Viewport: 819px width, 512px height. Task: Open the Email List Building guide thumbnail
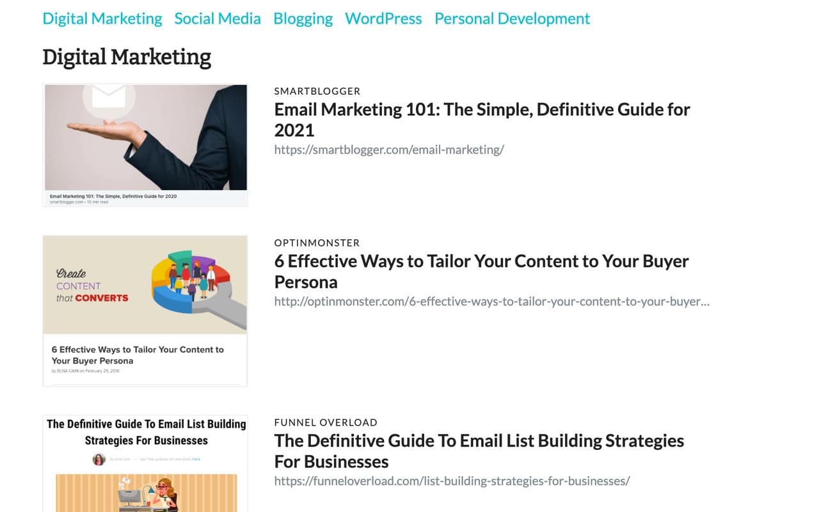(145, 464)
